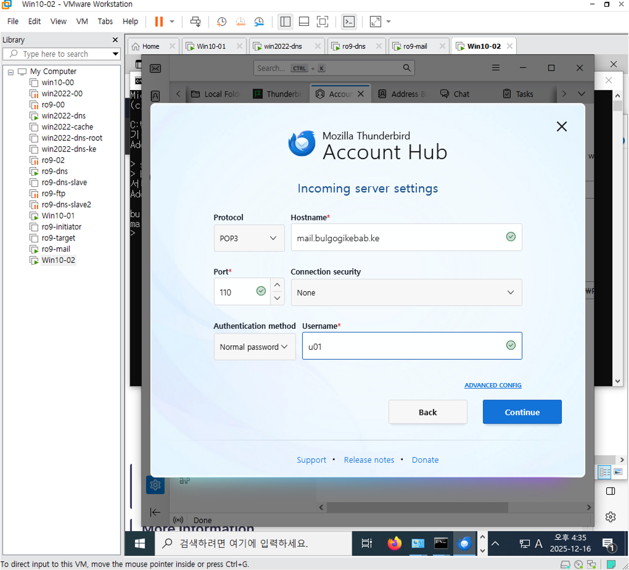This screenshot has height=570, width=629.
Task: Open the Local Folders tab in Thunderbird
Action: tap(217, 94)
